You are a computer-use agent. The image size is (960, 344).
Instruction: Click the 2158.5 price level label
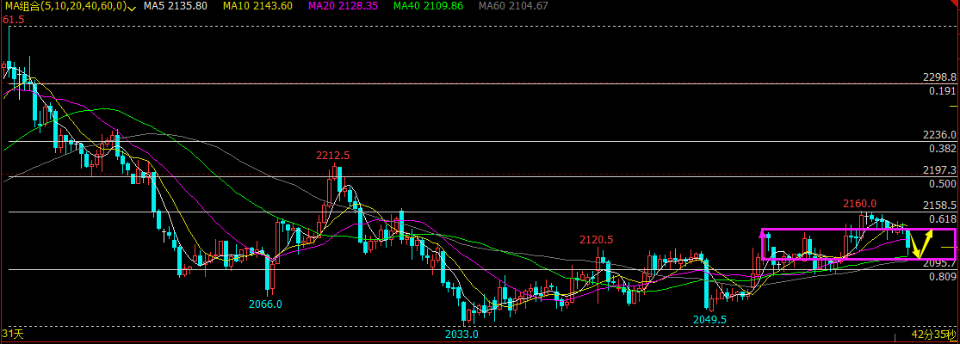tap(939, 205)
